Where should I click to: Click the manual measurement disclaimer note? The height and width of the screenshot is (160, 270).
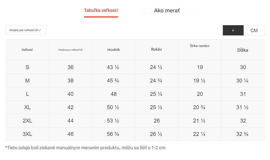pos(85,148)
